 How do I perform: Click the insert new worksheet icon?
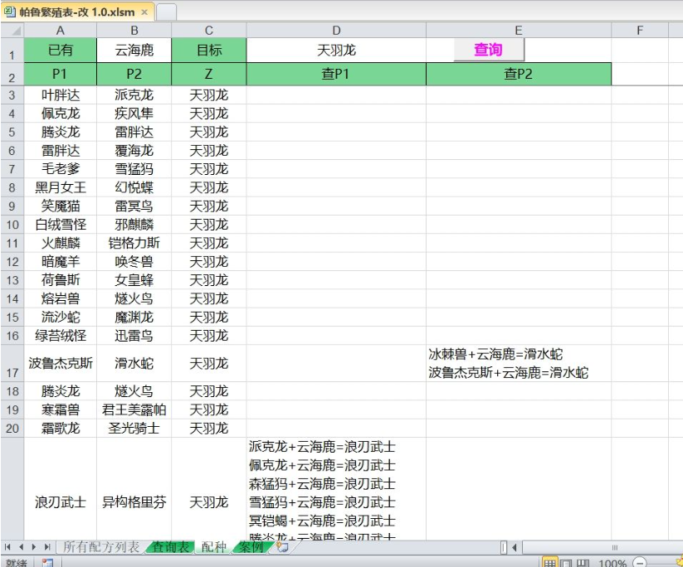282,547
